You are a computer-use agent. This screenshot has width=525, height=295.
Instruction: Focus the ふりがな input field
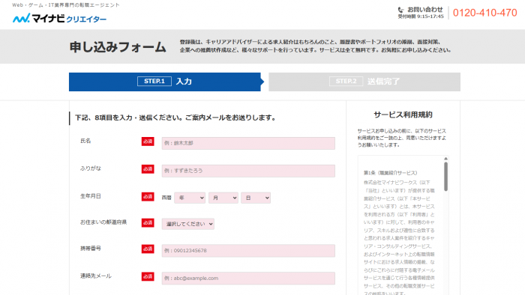pos(248,171)
